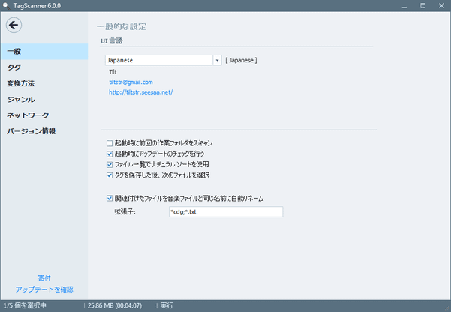The width and height of the screenshot is (451, 312).
Task: Open the 変換方法 settings category
Action: pyautogui.click(x=44, y=83)
